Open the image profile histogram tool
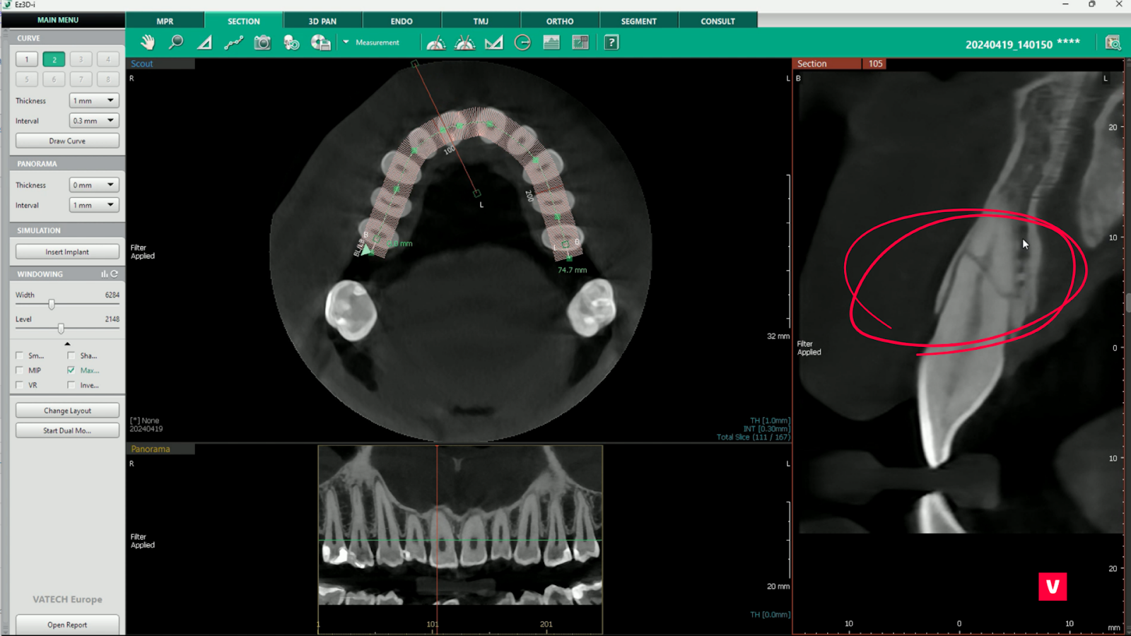The height and width of the screenshot is (636, 1131). [x=551, y=42]
